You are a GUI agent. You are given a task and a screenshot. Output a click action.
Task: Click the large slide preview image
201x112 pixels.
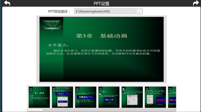(x=101, y=49)
